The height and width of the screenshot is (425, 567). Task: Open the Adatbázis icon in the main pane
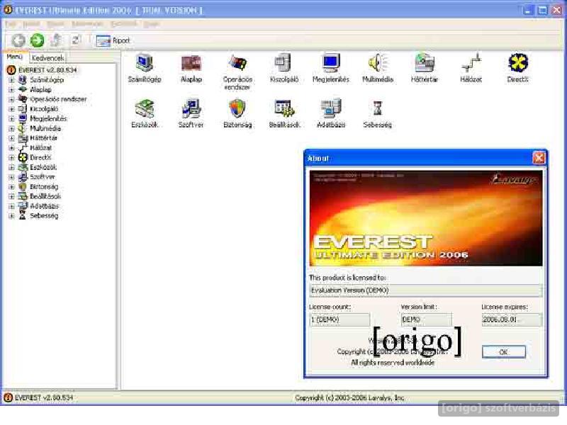tap(331, 113)
